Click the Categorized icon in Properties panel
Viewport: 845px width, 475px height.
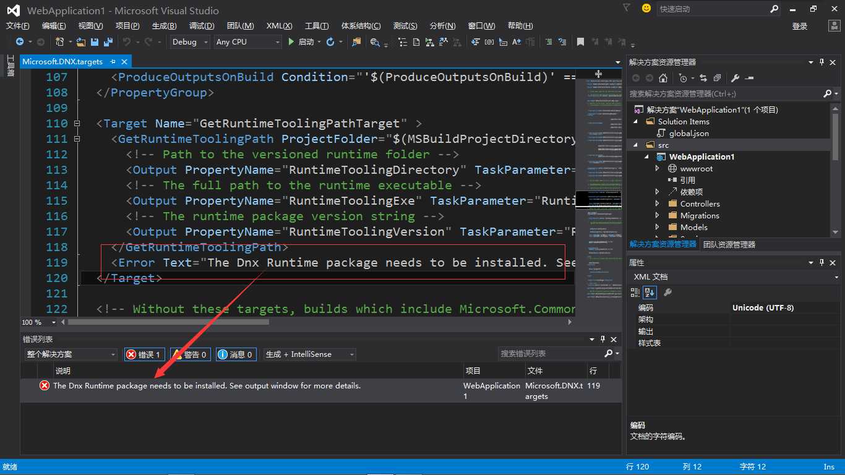click(635, 292)
